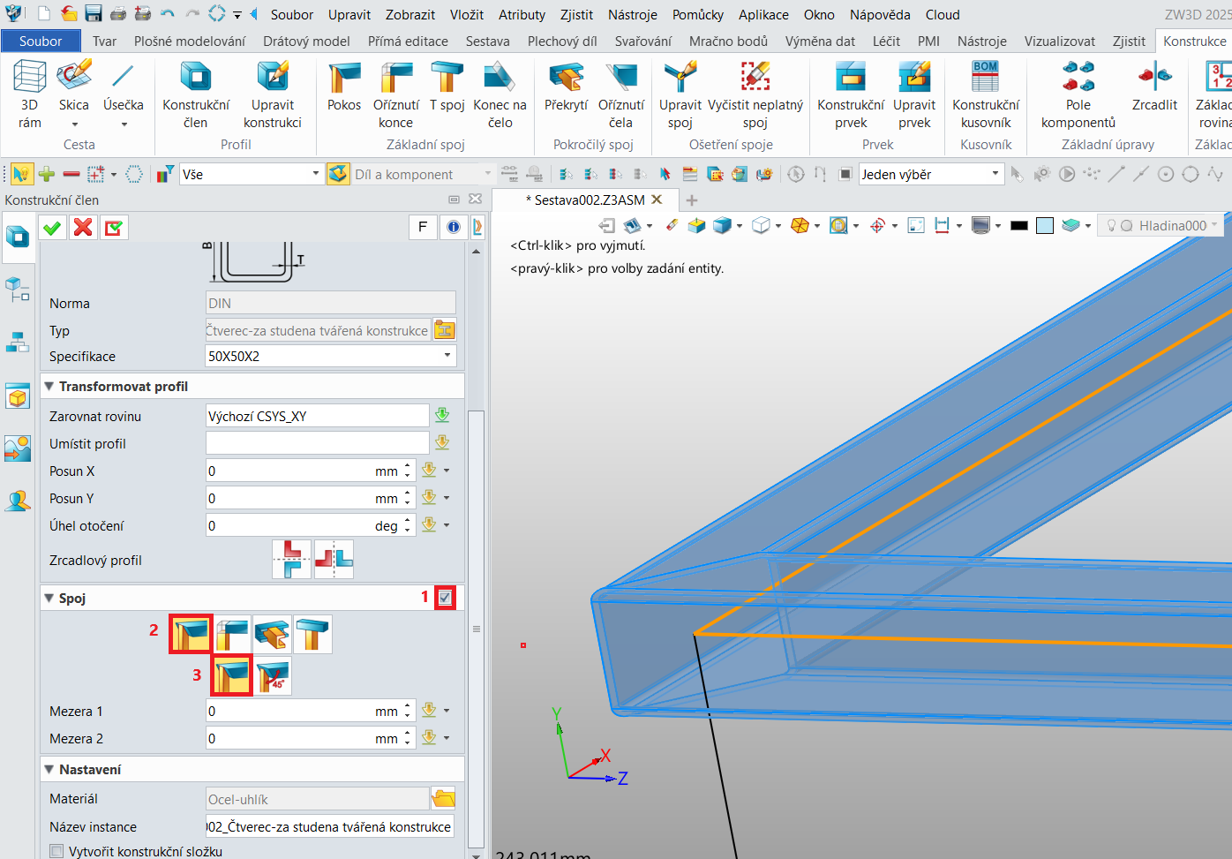Collapse the Transformovat profil section

click(49, 387)
